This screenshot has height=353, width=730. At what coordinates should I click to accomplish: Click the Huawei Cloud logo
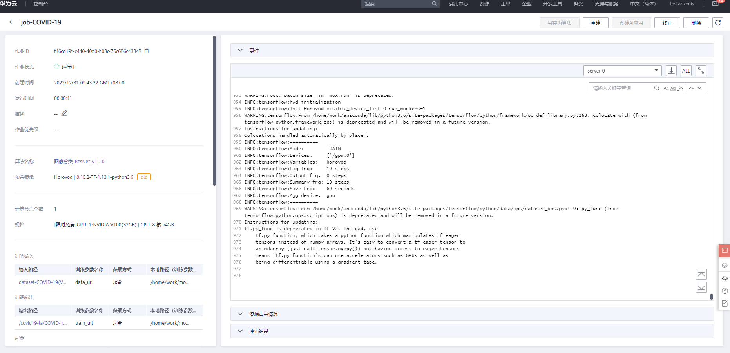click(9, 4)
